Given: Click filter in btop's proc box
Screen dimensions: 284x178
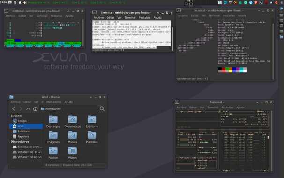Looking at the screenshot, I should 233,132.
